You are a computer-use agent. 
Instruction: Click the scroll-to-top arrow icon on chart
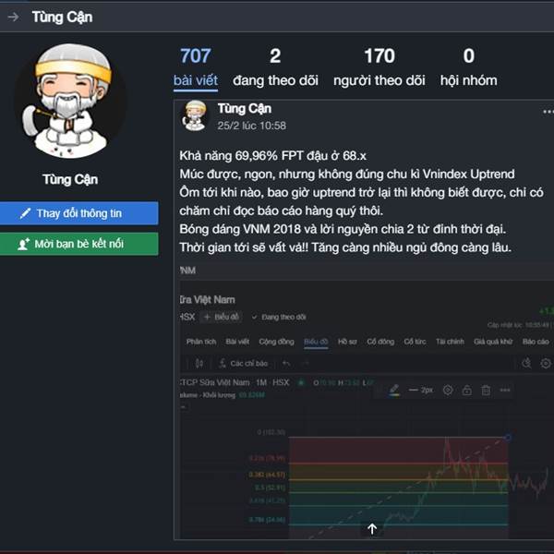click(372, 529)
